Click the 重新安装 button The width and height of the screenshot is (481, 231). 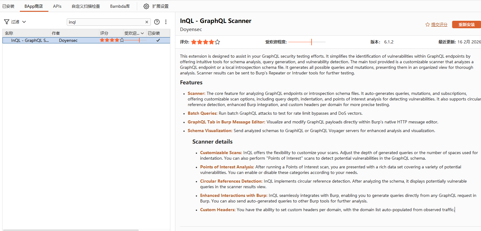tap(466, 24)
